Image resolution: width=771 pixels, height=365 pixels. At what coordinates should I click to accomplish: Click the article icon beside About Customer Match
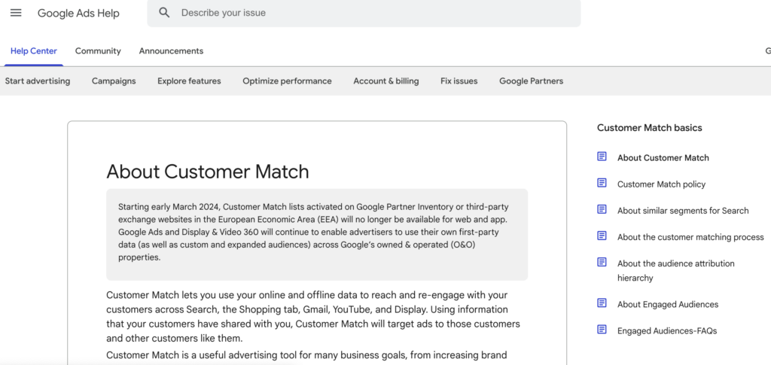(x=602, y=157)
